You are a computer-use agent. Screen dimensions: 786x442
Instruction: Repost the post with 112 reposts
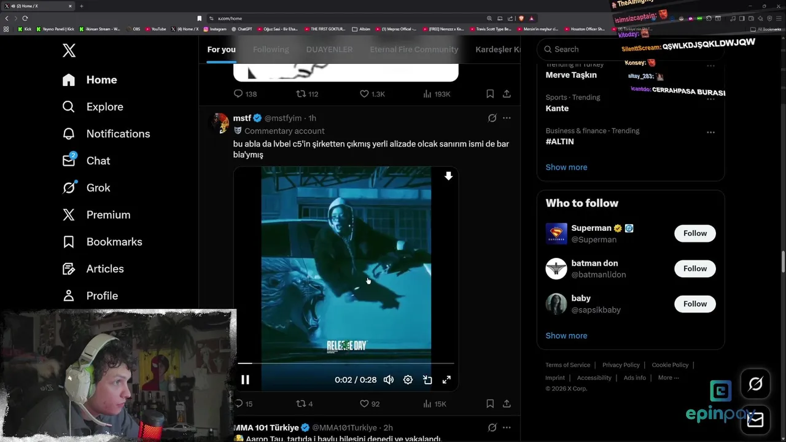307,94
